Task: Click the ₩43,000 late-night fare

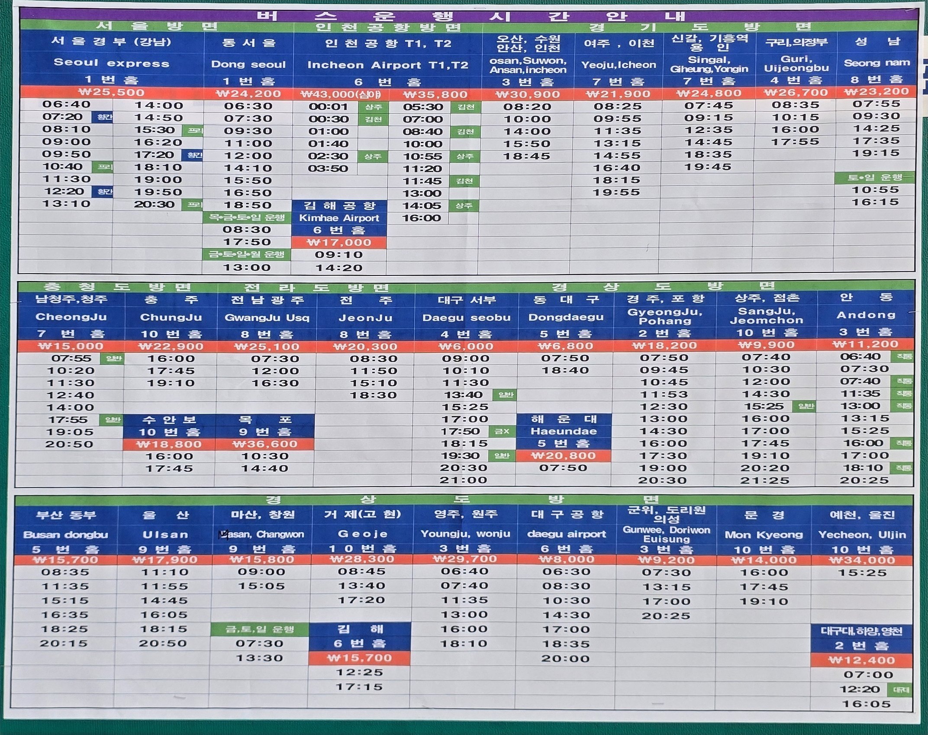Action: pyautogui.click(x=340, y=94)
